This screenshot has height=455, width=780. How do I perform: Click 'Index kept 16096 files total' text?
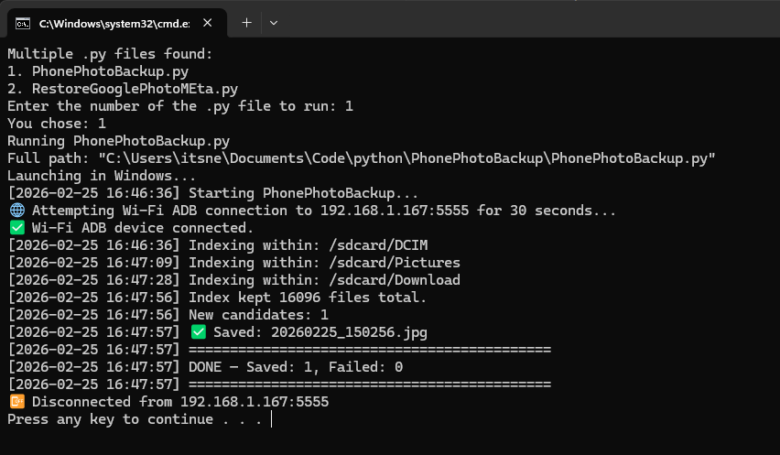[308, 298]
